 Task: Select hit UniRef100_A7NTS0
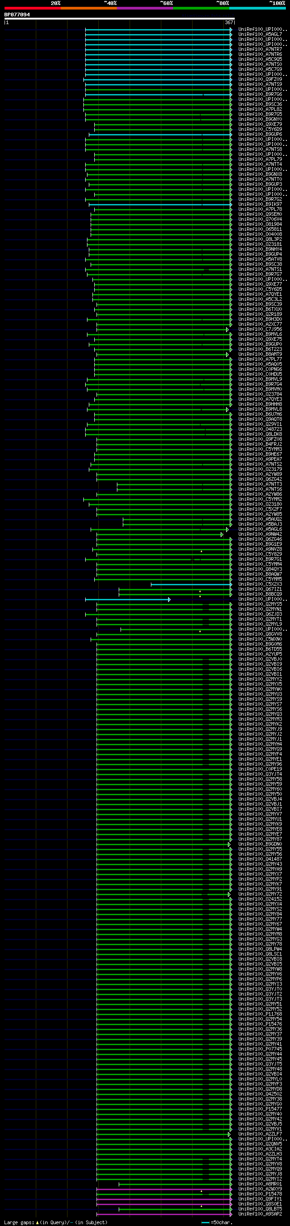pos(260,64)
